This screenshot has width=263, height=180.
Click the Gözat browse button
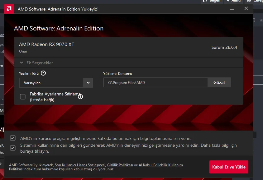tap(219, 82)
